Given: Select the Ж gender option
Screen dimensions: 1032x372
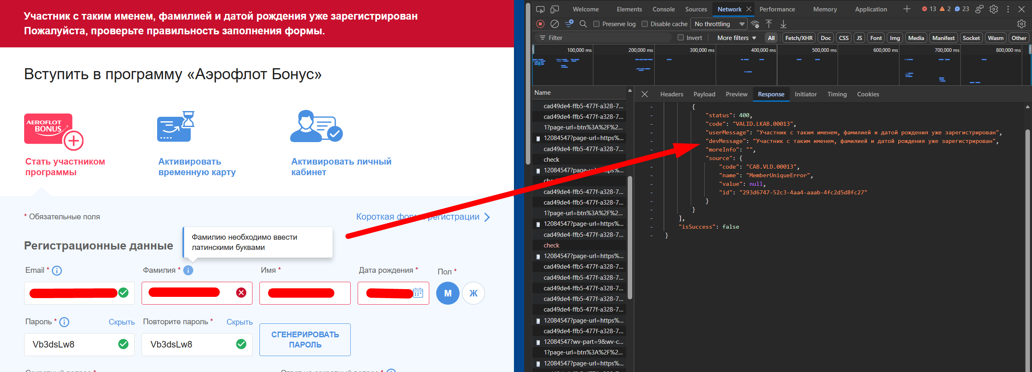Looking at the screenshot, I should click(473, 293).
